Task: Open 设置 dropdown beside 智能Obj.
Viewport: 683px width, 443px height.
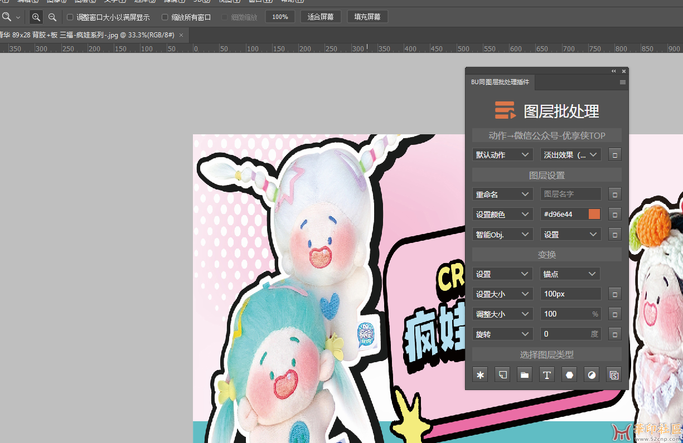Action: [571, 235]
